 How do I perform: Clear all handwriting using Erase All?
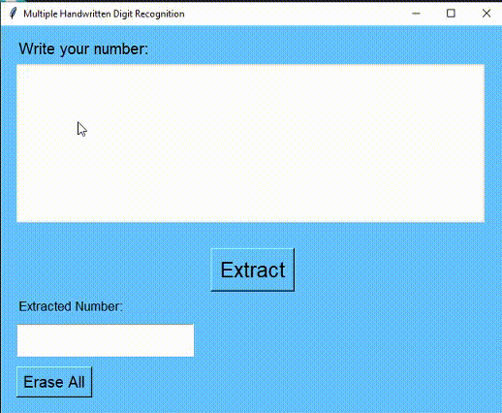54,382
